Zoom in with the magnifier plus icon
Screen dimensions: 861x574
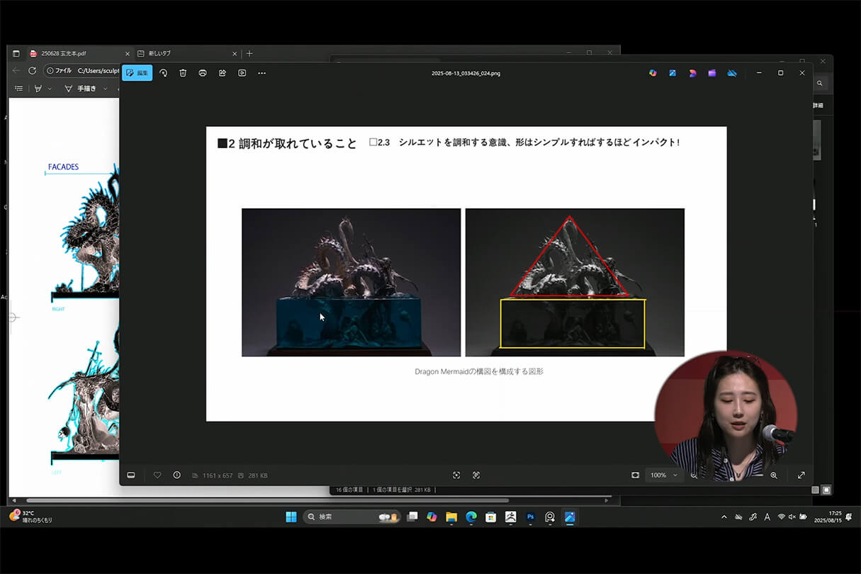coord(775,475)
